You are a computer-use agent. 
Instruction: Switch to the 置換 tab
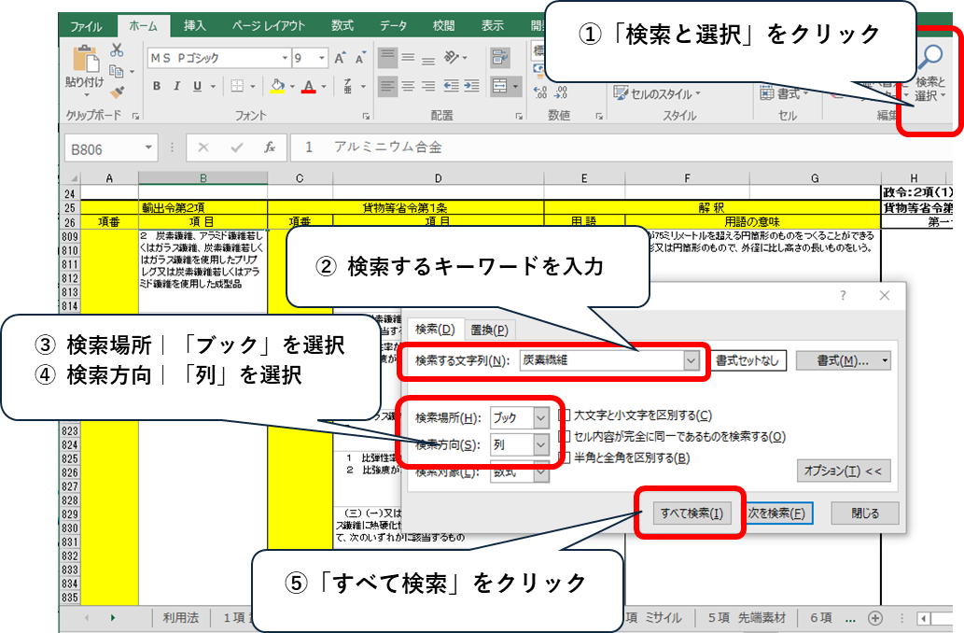click(488, 329)
